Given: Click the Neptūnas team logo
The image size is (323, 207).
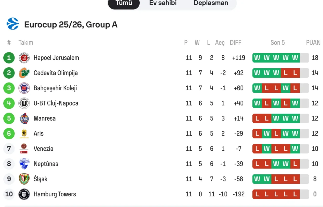Looking at the screenshot, I should (x=24, y=164).
